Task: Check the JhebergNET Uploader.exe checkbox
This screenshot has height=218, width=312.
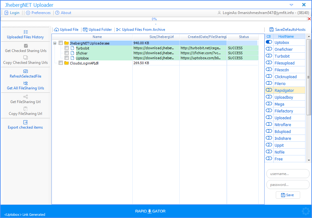Action: [61, 43]
